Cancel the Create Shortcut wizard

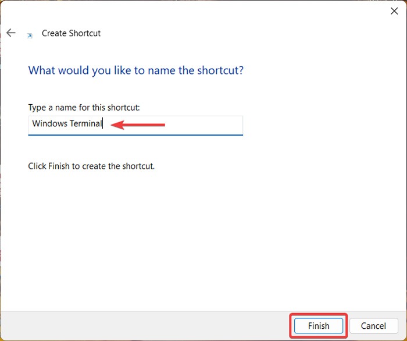[373, 326]
